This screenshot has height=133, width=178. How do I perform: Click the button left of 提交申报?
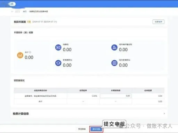pyautogui.click(x=82, y=129)
